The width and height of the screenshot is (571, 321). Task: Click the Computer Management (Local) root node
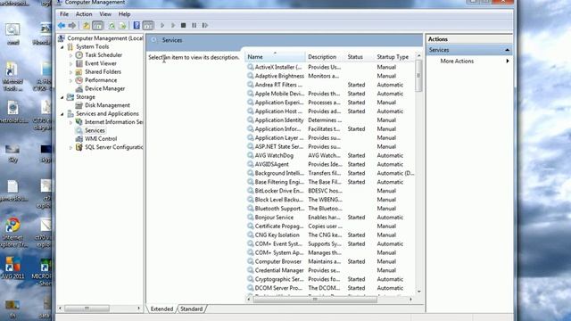point(105,38)
